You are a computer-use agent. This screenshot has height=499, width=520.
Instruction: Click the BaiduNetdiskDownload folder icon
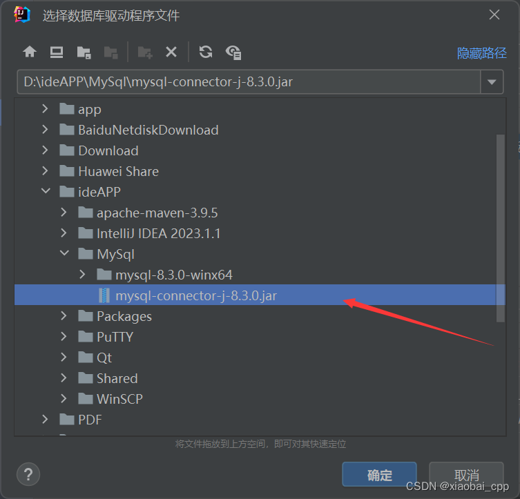click(x=67, y=130)
